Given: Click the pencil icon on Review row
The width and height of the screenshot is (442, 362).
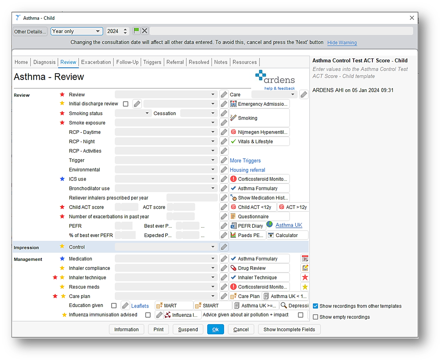Looking at the screenshot, I should pyautogui.click(x=224, y=95).
